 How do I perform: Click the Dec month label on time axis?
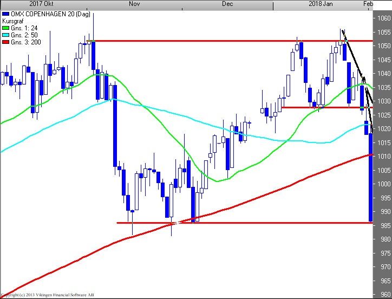[227, 4]
